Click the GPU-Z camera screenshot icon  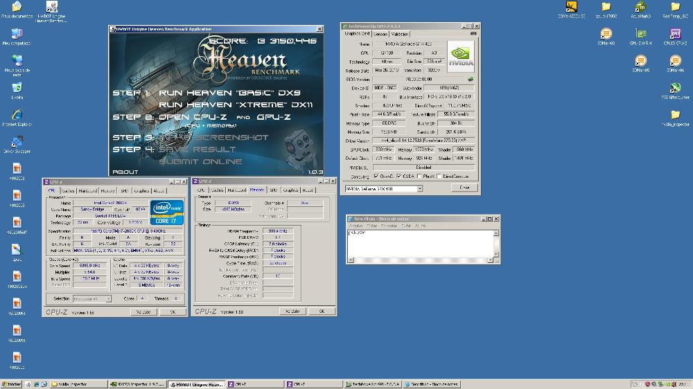click(473, 33)
